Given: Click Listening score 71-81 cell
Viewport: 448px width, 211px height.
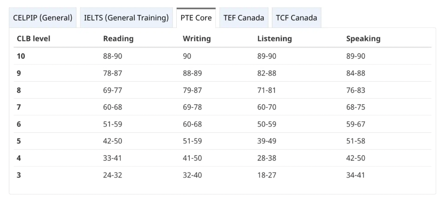Looking at the screenshot, I should tap(266, 90).
